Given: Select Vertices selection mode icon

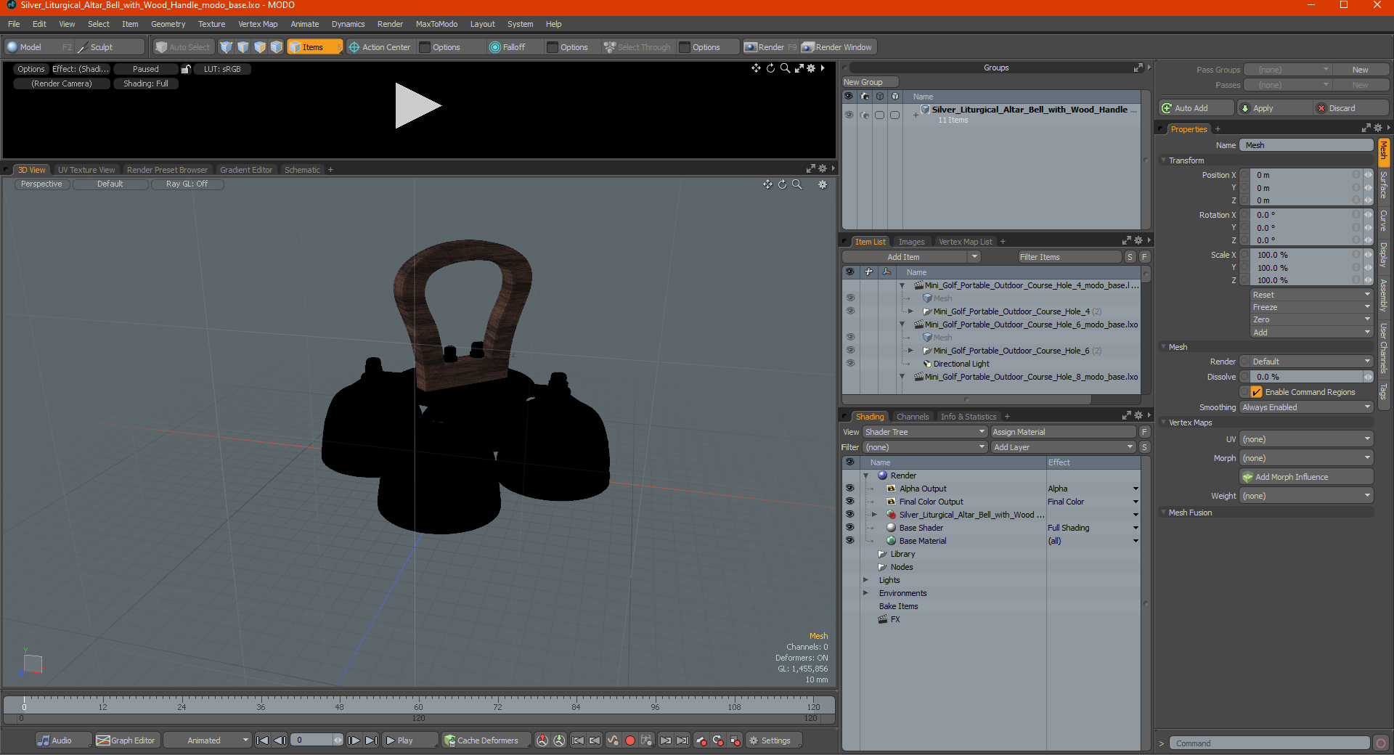Looking at the screenshot, I should click(x=227, y=47).
